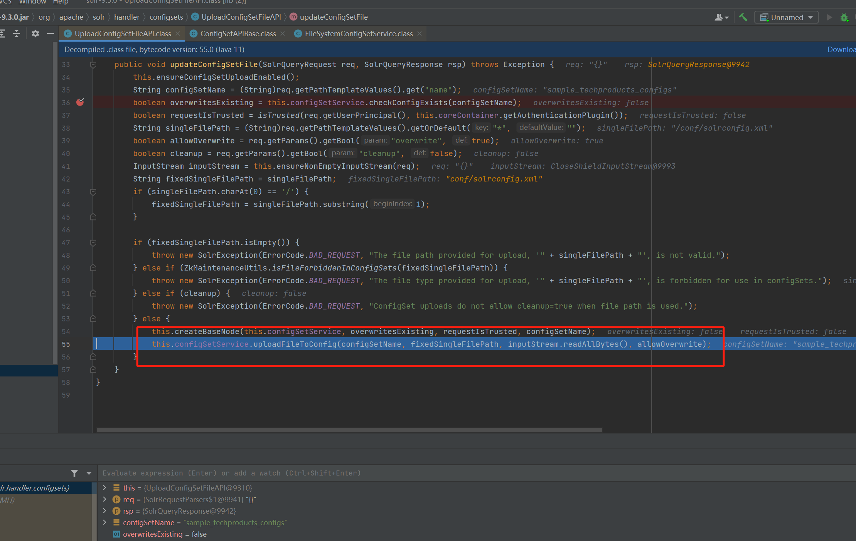Click the 'p' parameter icon beside rsp
Screen dimensions: 856x541
[116, 511]
